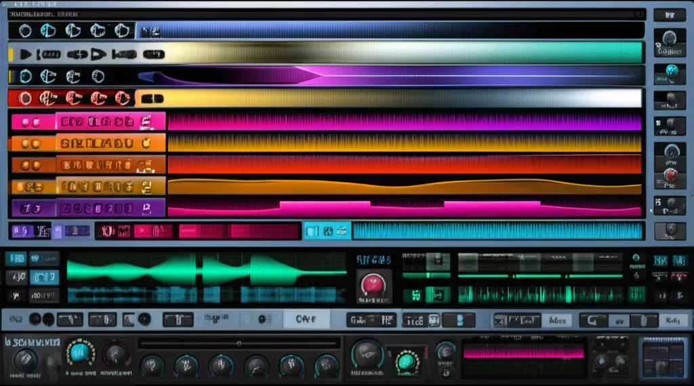Image resolution: width=694 pixels, height=386 pixels.
Task: Click the pink button at the editor's far right
Action: (x=679, y=277)
